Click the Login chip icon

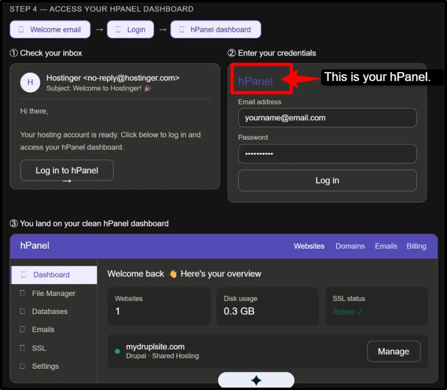(x=118, y=29)
